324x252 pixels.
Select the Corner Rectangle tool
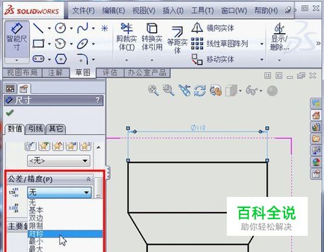(x=38, y=43)
